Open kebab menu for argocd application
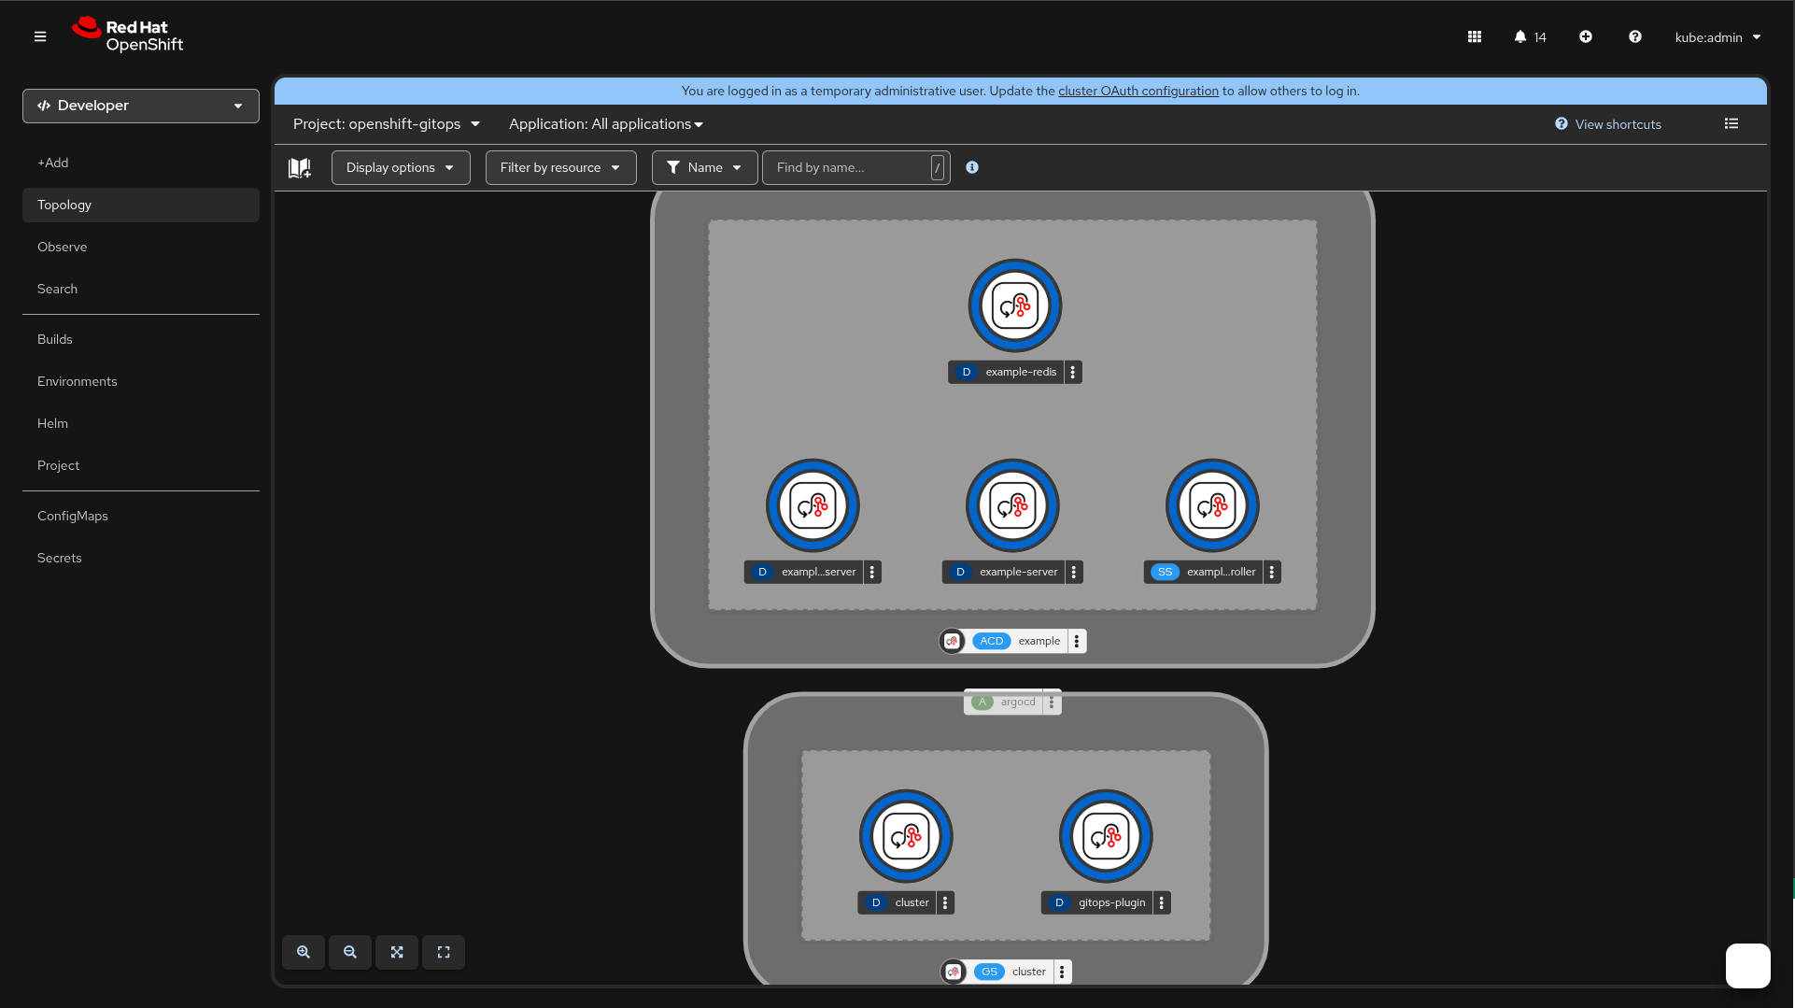The image size is (1795, 1008). [x=1052, y=703]
